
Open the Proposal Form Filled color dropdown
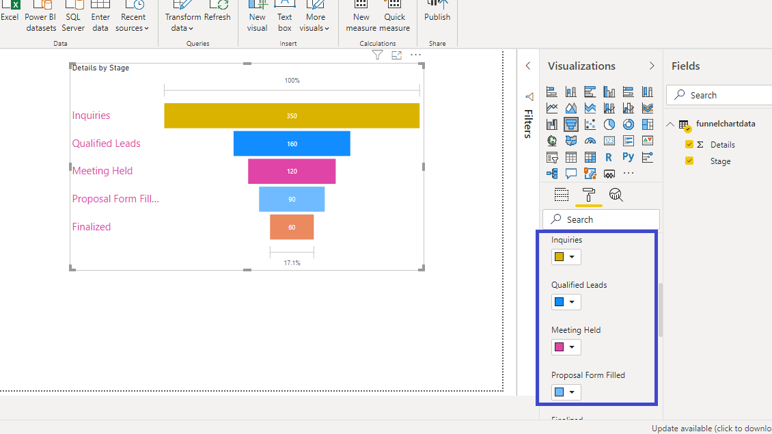point(566,392)
